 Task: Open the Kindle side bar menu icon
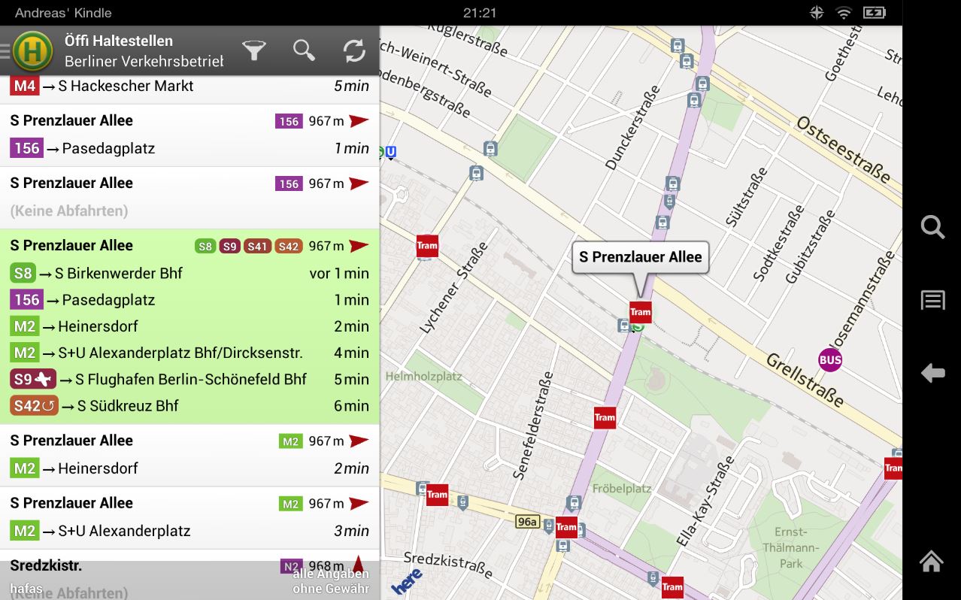click(932, 300)
